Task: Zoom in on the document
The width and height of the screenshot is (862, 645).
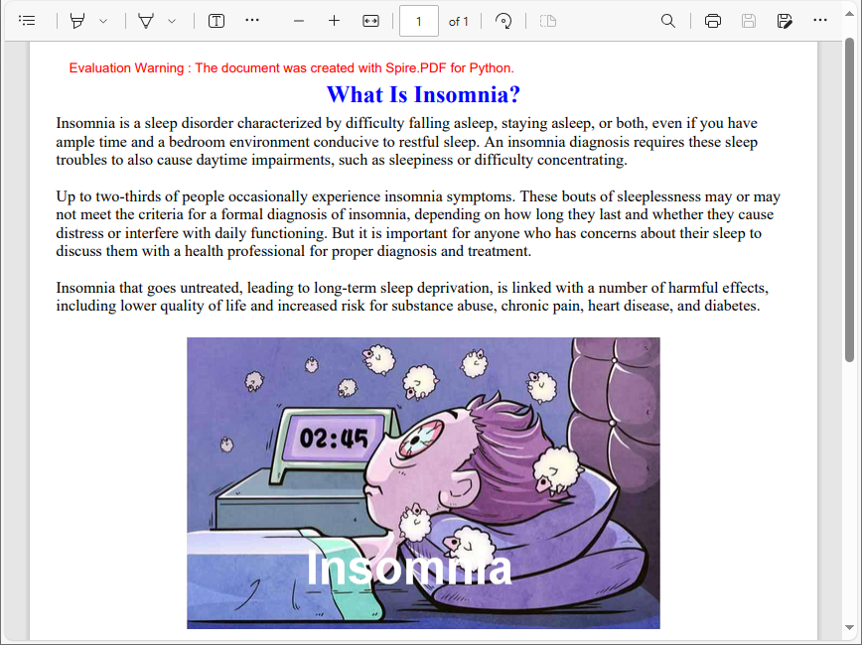Action: (x=334, y=20)
